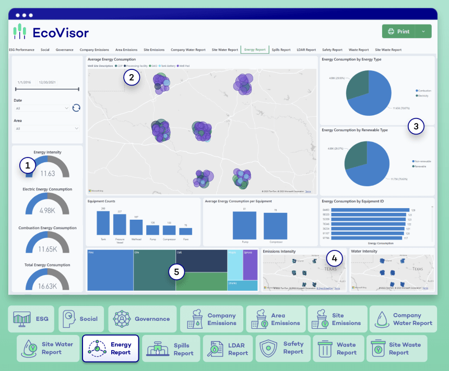Switch to LDAR Report tab in top navigation
449x371 pixels.
tap(306, 50)
